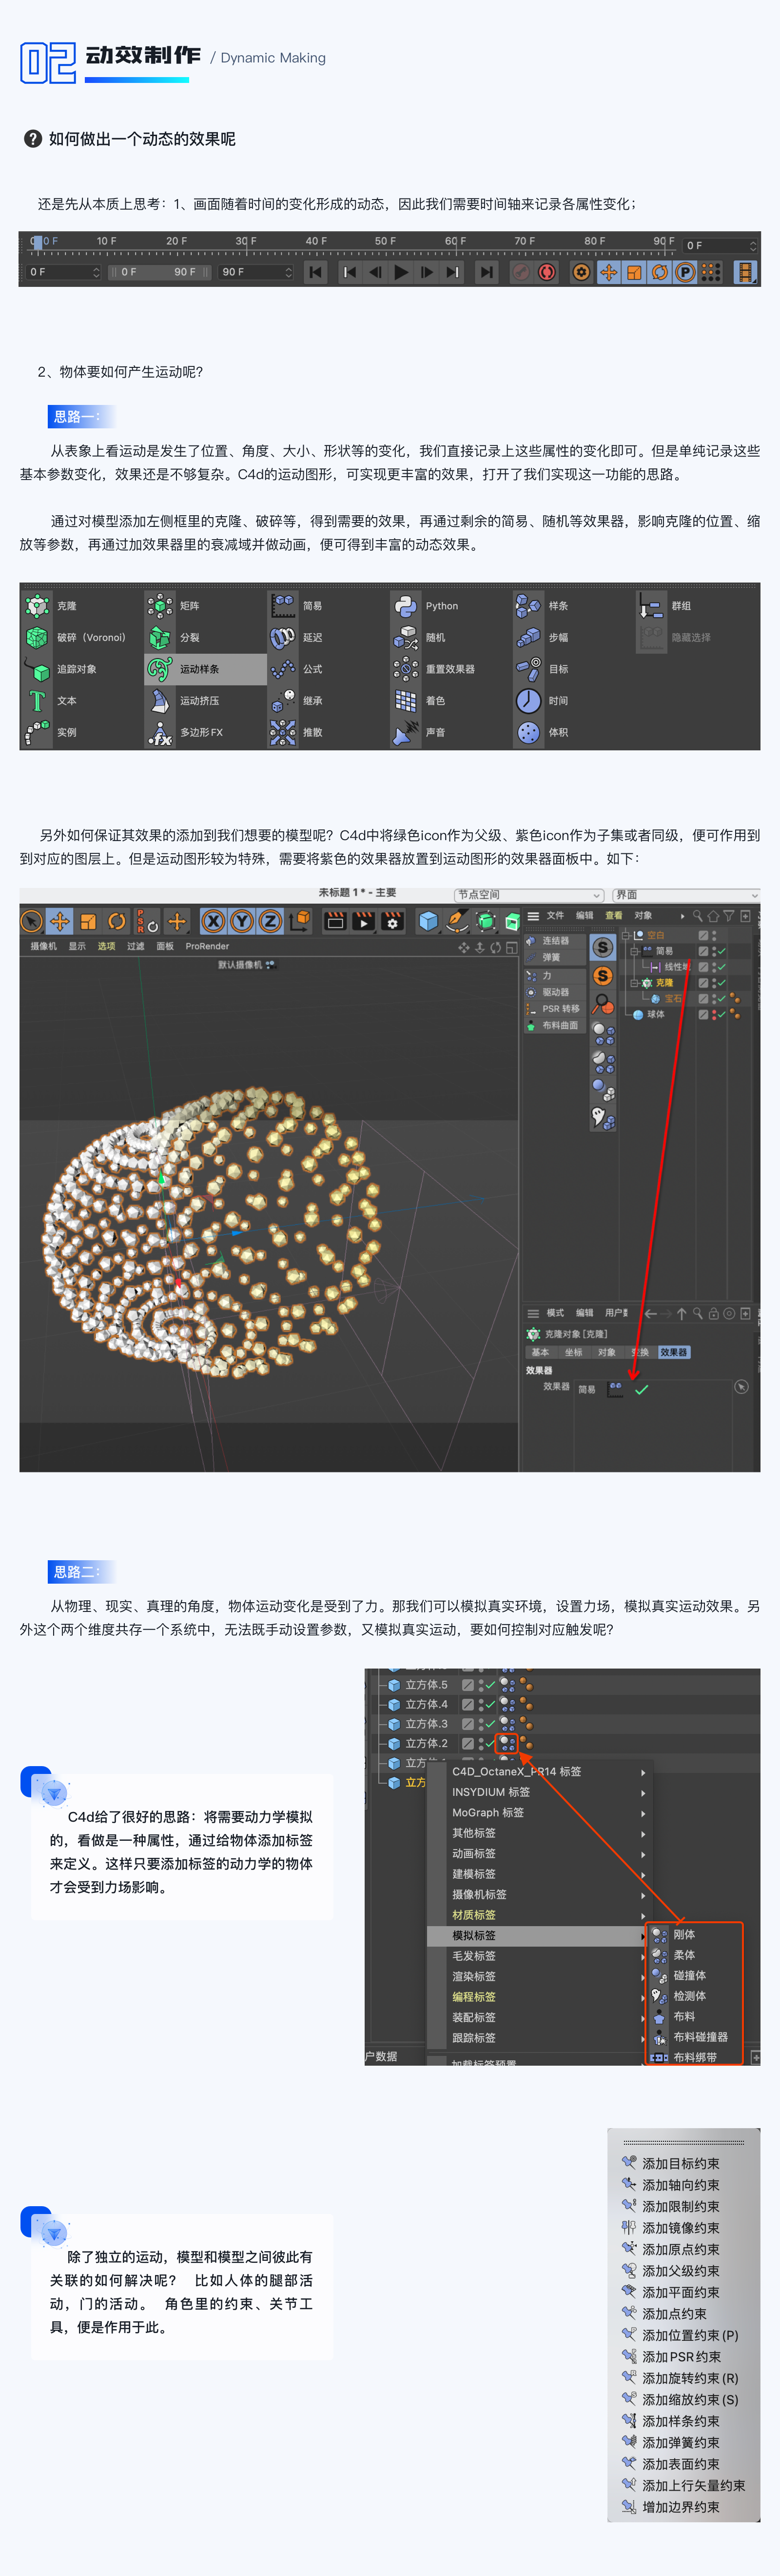Toggle the X axis lock
The width and height of the screenshot is (780, 2576).
[x=213, y=921]
